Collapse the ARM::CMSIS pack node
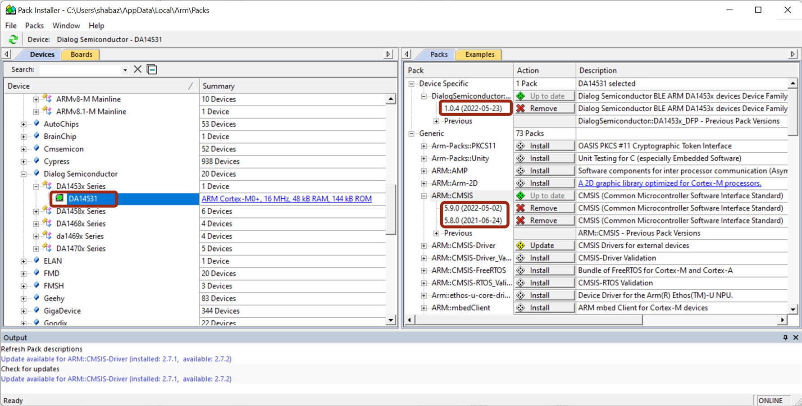Viewport: 802px width, 406px height. tap(424, 196)
